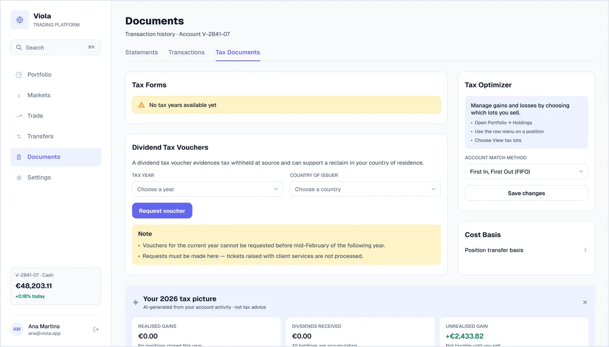This screenshot has width=609, height=347.
Task: Click the Markets bar chart icon
Action: tap(19, 95)
